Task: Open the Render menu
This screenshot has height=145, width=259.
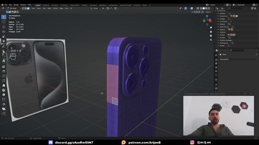Action: coord(16,5)
